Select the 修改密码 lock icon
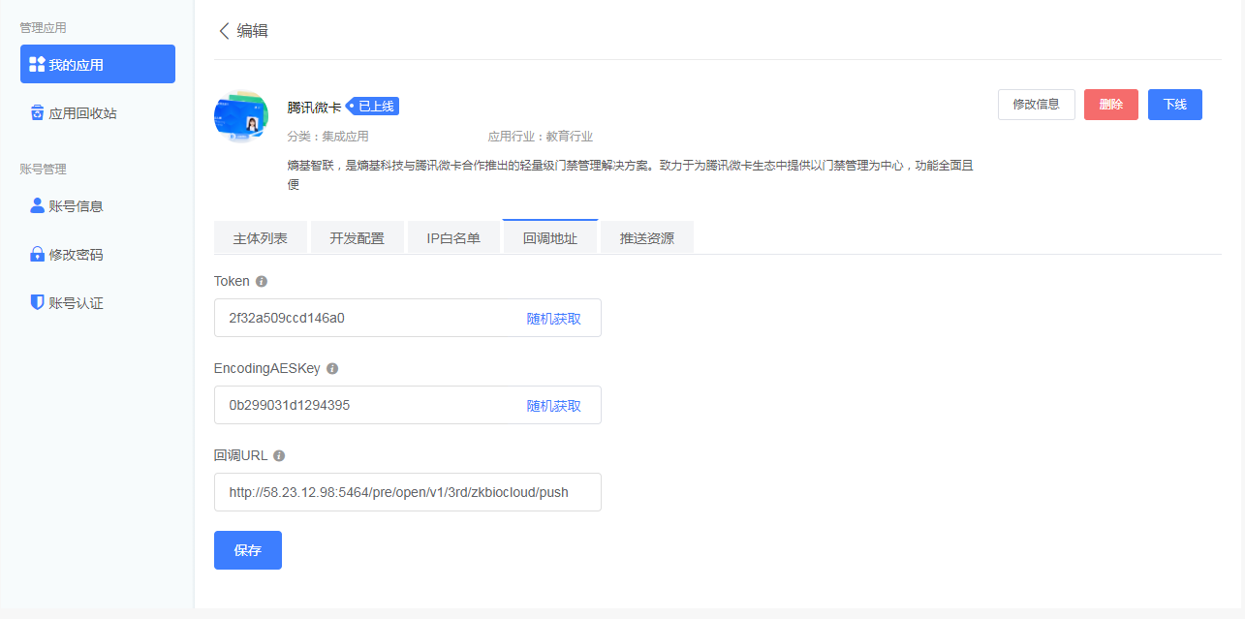Screen dimensions: 1245x619 [x=36, y=254]
